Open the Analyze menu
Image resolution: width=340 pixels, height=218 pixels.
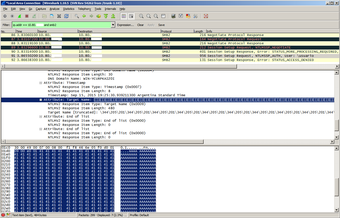pos(54,9)
